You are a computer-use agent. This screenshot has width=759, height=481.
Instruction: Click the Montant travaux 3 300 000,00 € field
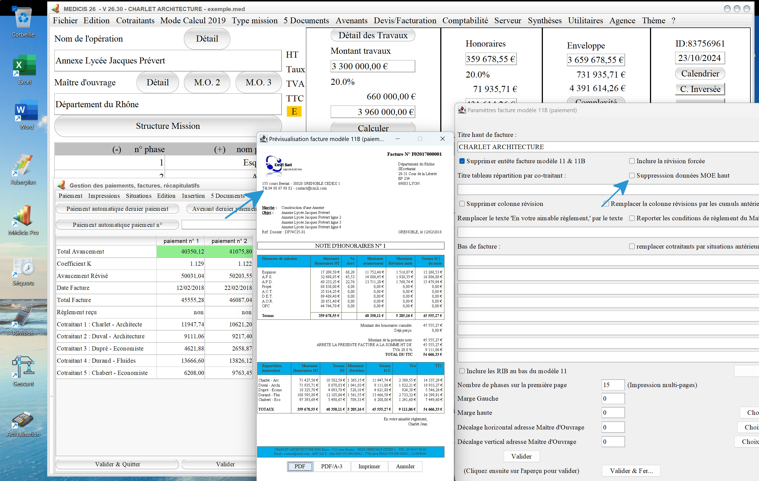coord(373,66)
